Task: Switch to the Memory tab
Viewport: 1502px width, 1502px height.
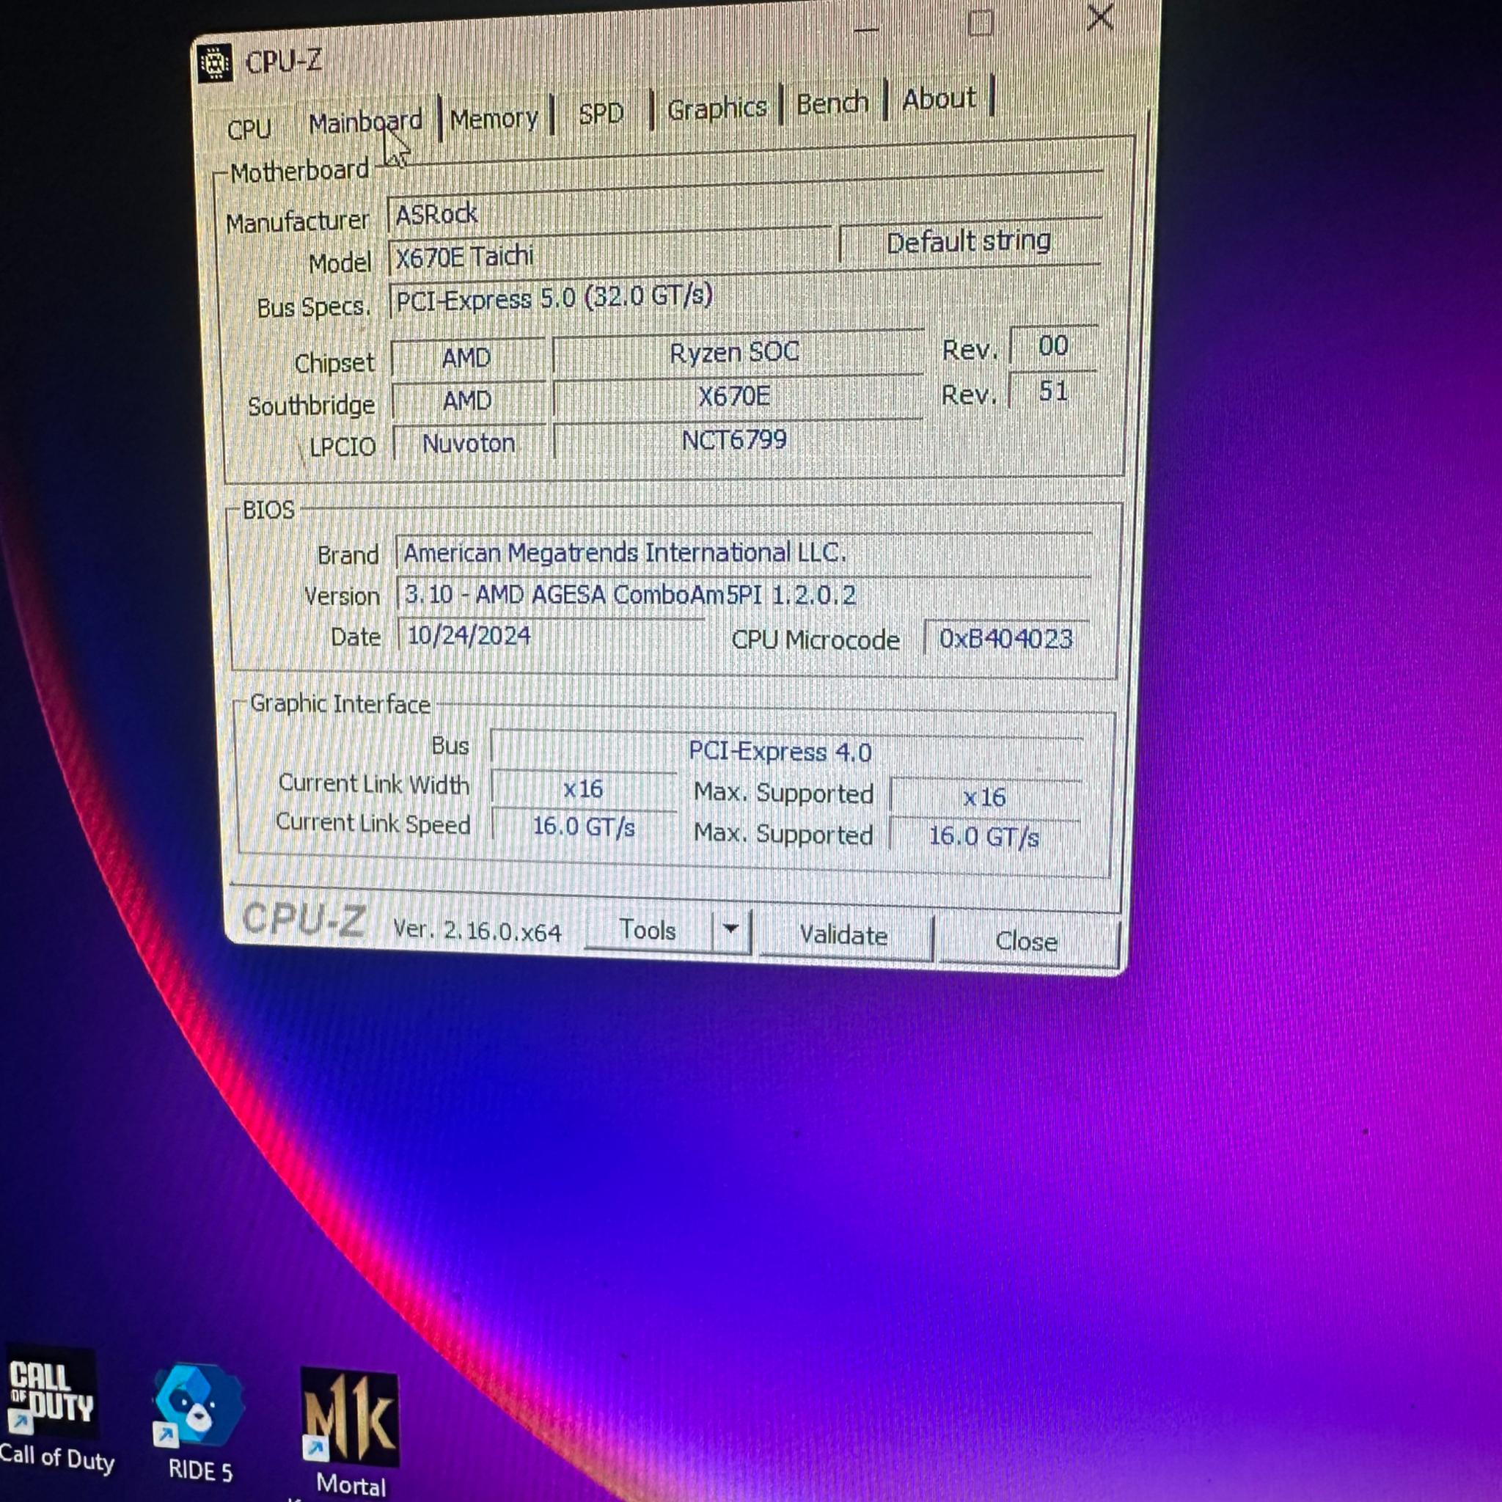Action: (494, 118)
